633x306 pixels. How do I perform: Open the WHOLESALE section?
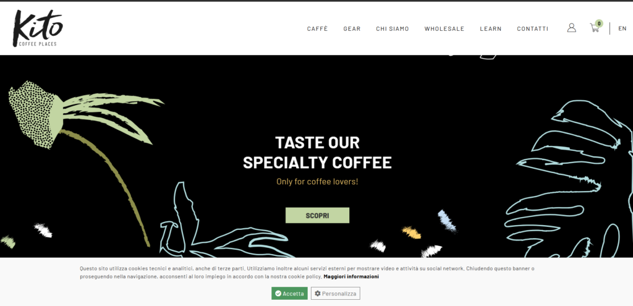click(444, 28)
